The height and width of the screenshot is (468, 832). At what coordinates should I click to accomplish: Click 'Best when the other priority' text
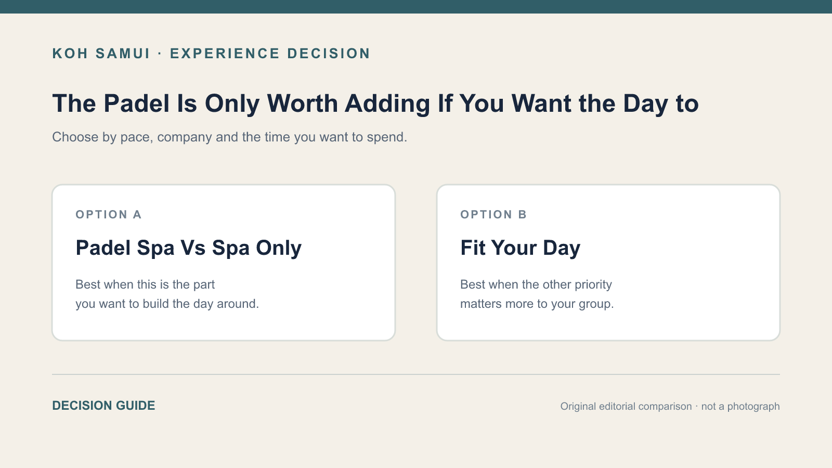pos(536,284)
